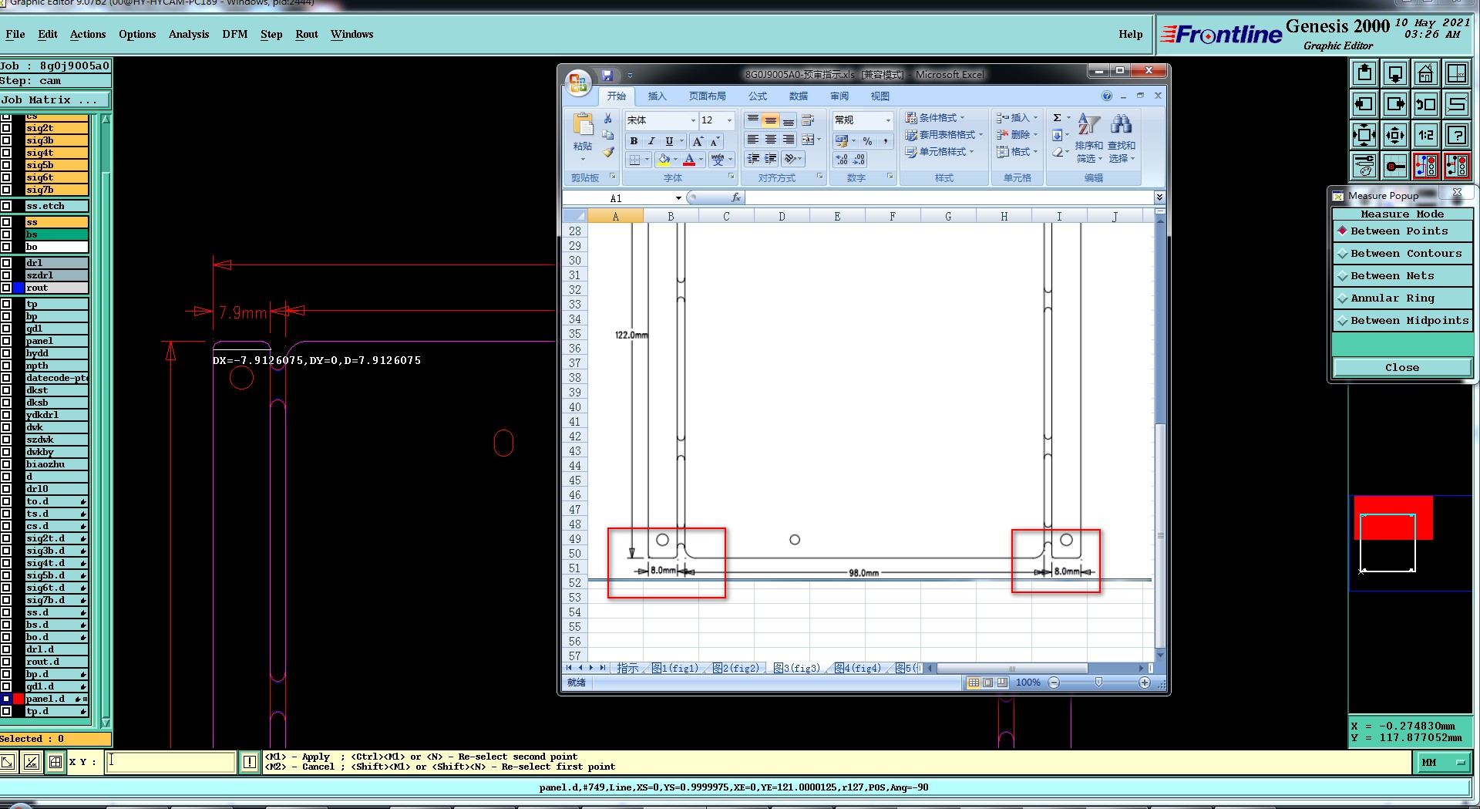Click the Excel cut scissors icon
Image resolution: width=1480 pixels, height=809 pixels.
pyautogui.click(x=607, y=118)
